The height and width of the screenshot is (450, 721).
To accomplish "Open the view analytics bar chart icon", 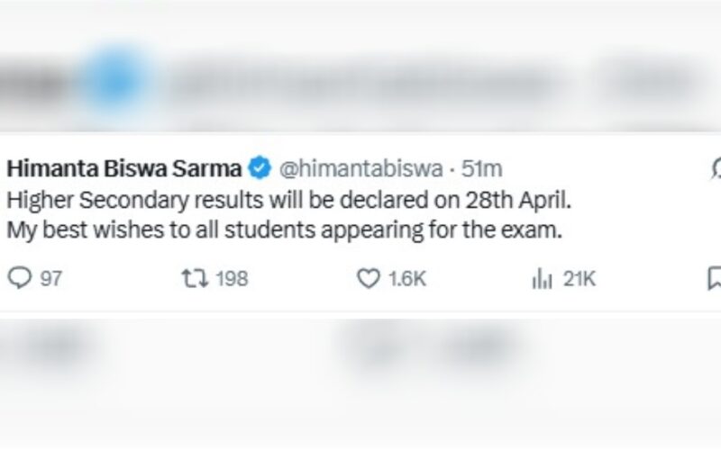I will 542,280.
